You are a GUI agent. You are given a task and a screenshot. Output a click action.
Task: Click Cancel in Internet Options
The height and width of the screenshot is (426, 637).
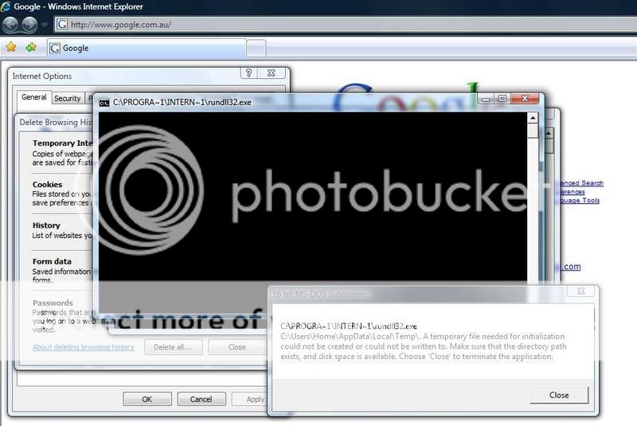coord(201,399)
